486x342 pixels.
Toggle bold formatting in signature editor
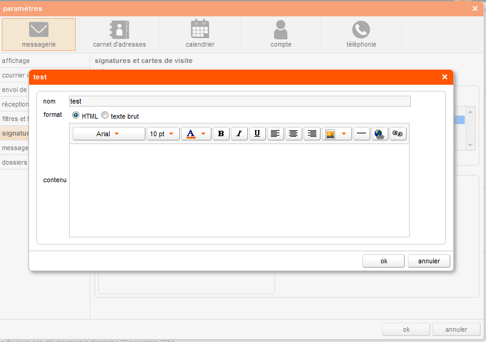pyautogui.click(x=221, y=134)
